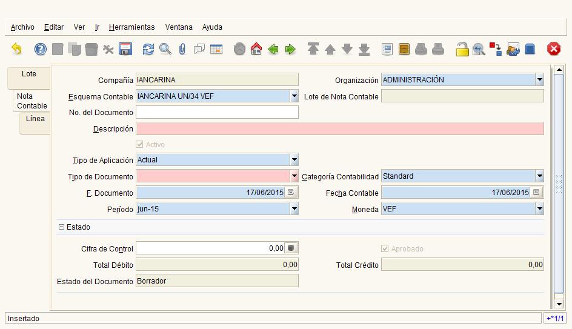Screen dimensions: 572x329
Task: Click the yellow padlock icon in toolbar
Action: point(462,49)
